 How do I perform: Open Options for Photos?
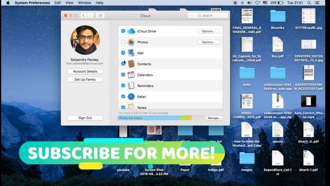pyautogui.click(x=208, y=42)
